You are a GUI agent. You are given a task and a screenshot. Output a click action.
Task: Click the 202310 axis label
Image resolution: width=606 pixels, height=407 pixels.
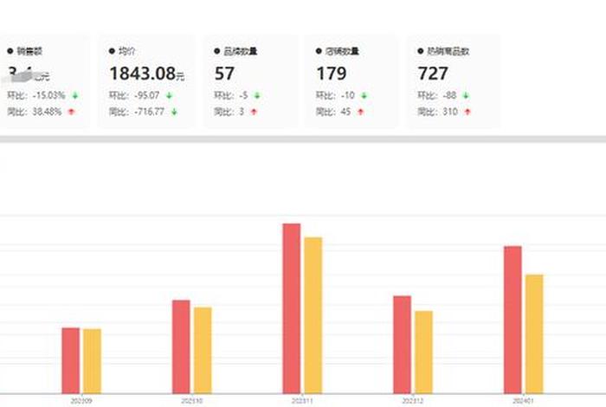[x=192, y=401]
